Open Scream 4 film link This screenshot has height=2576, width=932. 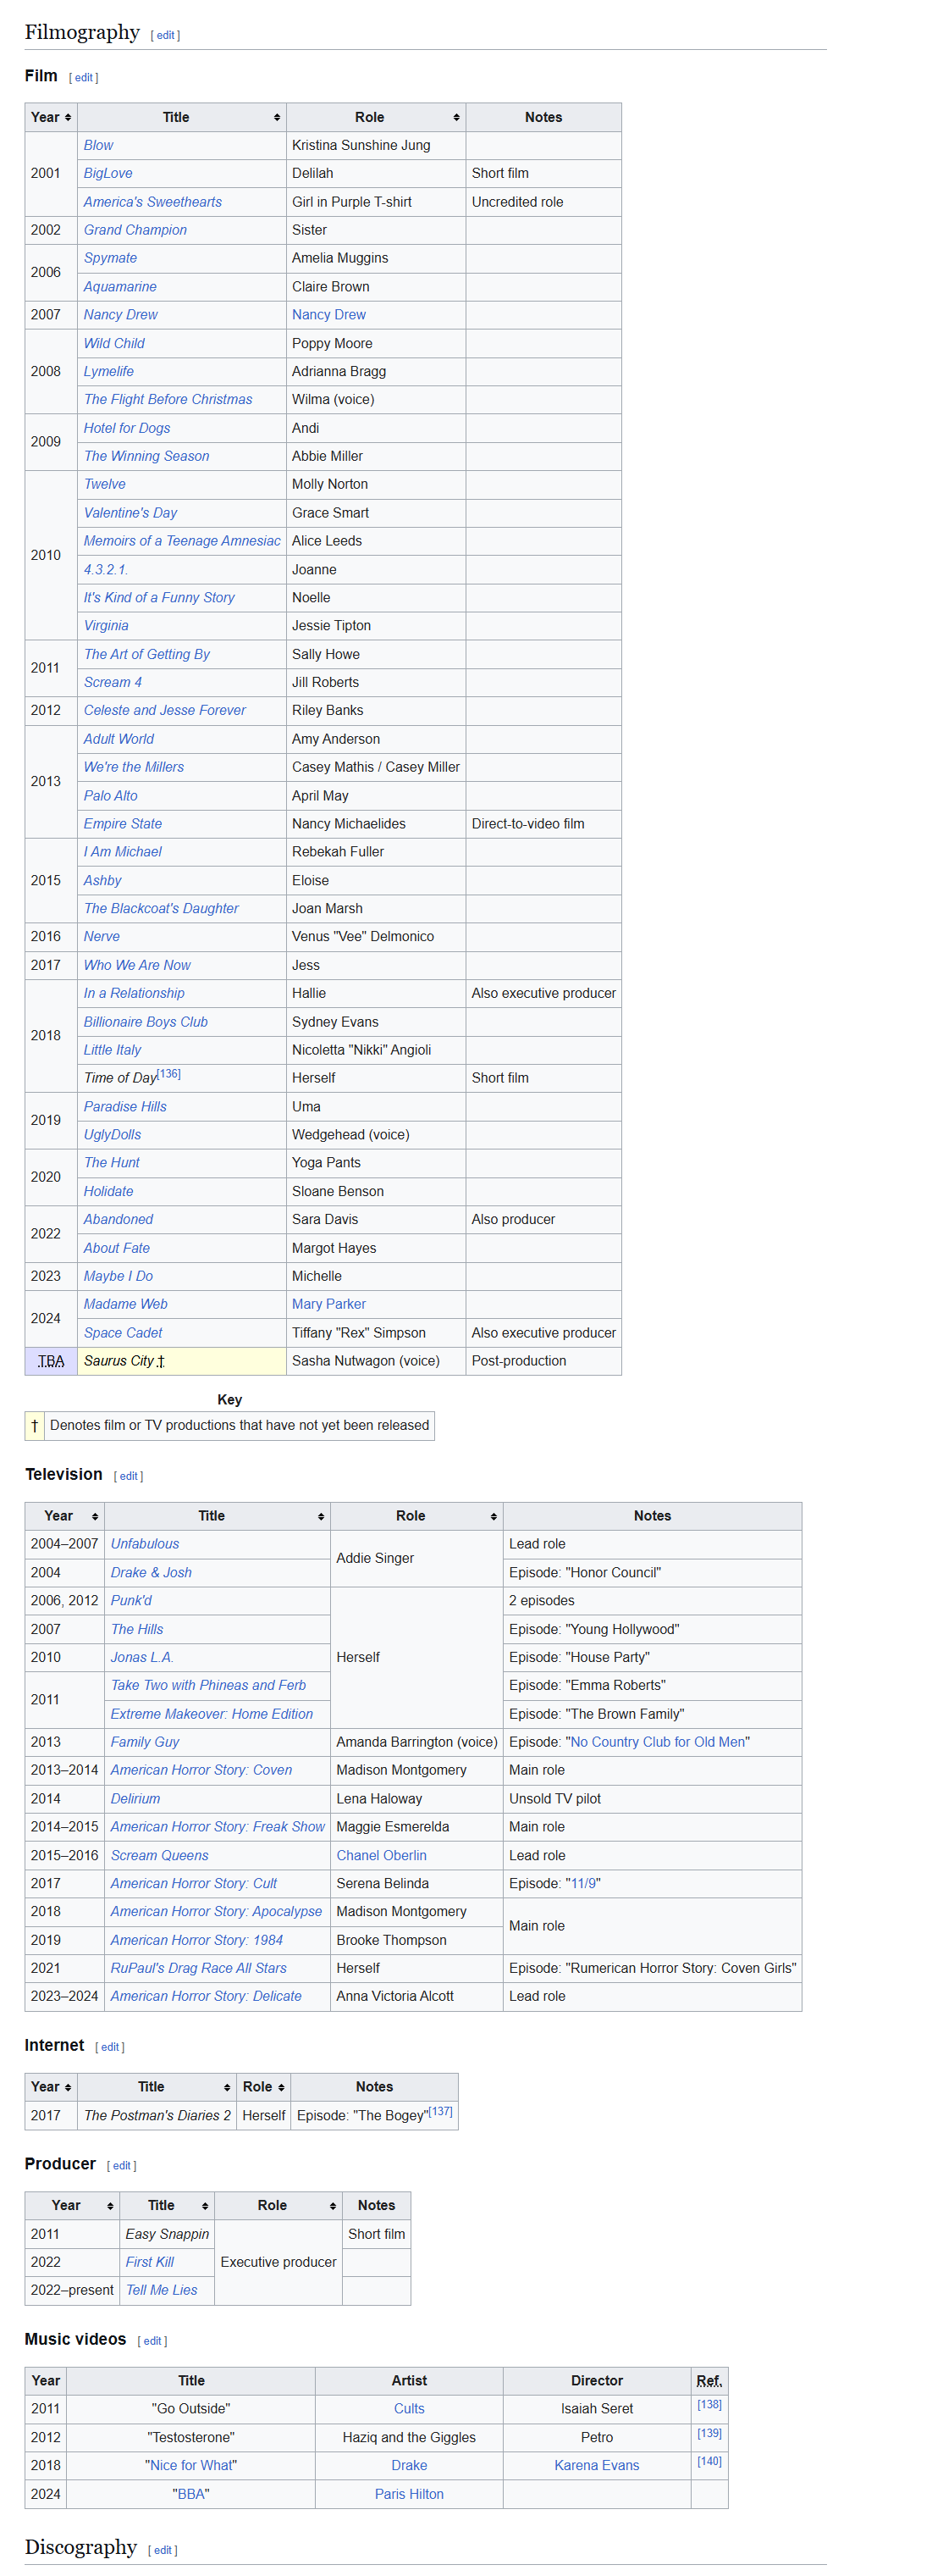tap(113, 682)
